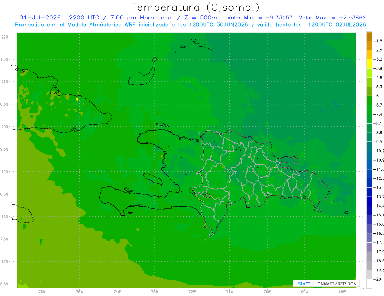This screenshot has height=296, width=384.
Task: Click the 75W longitude axis label
Action: (80, 292)
